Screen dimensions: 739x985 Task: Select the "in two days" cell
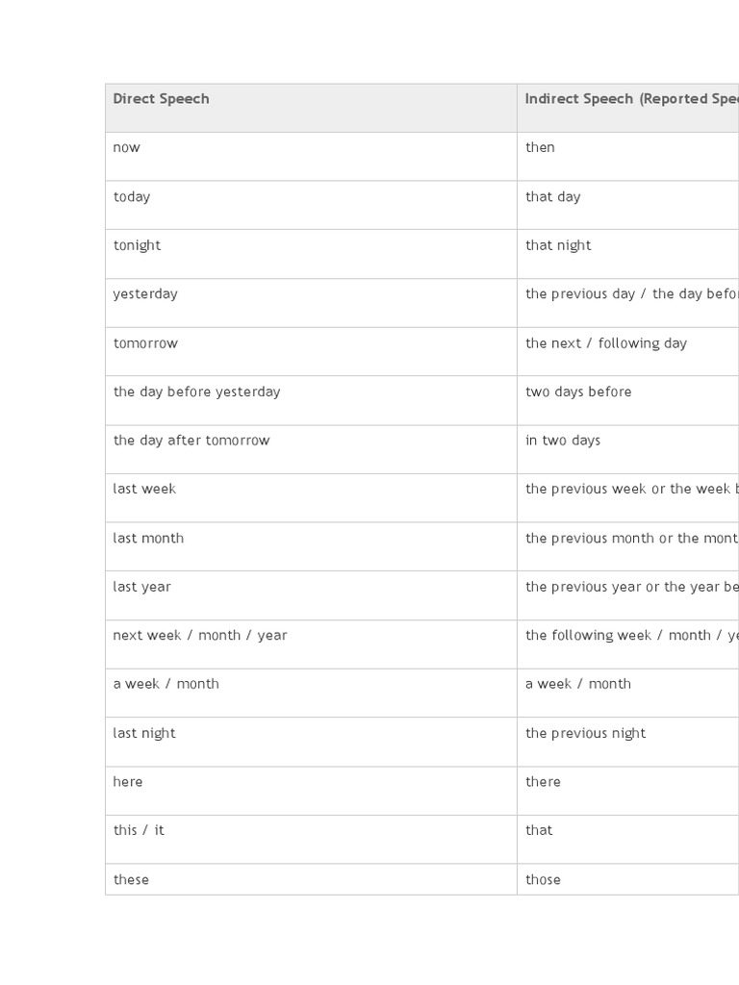tap(563, 441)
